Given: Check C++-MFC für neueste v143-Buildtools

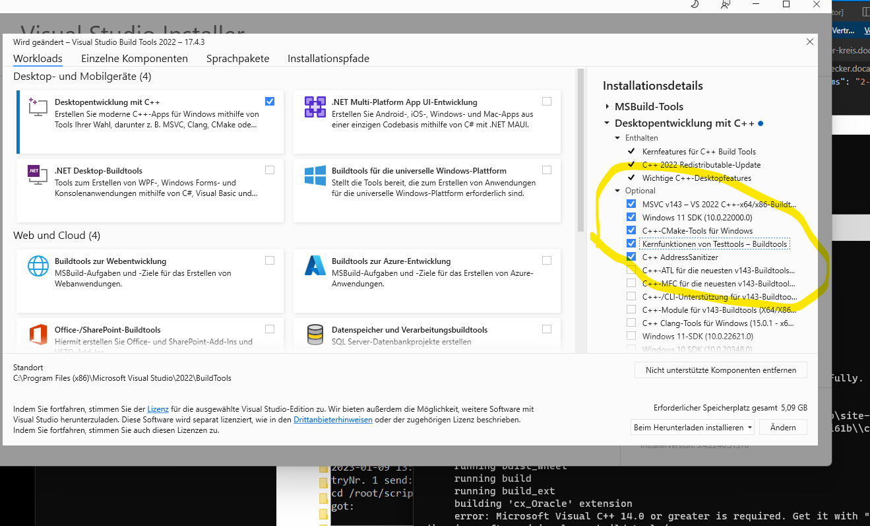Looking at the screenshot, I should (x=631, y=283).
